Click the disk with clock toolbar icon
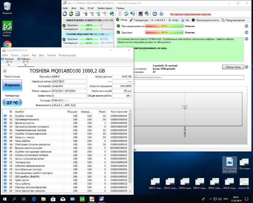 [91, 14]
